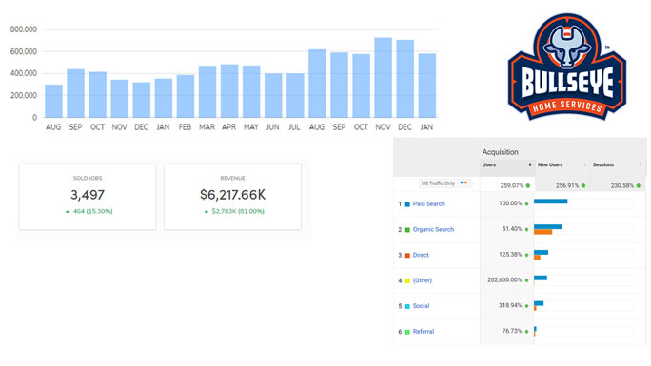Click the green Referral channel square icon
The width and height of the screenshot is (651, 366).
[x=407, y=332]
